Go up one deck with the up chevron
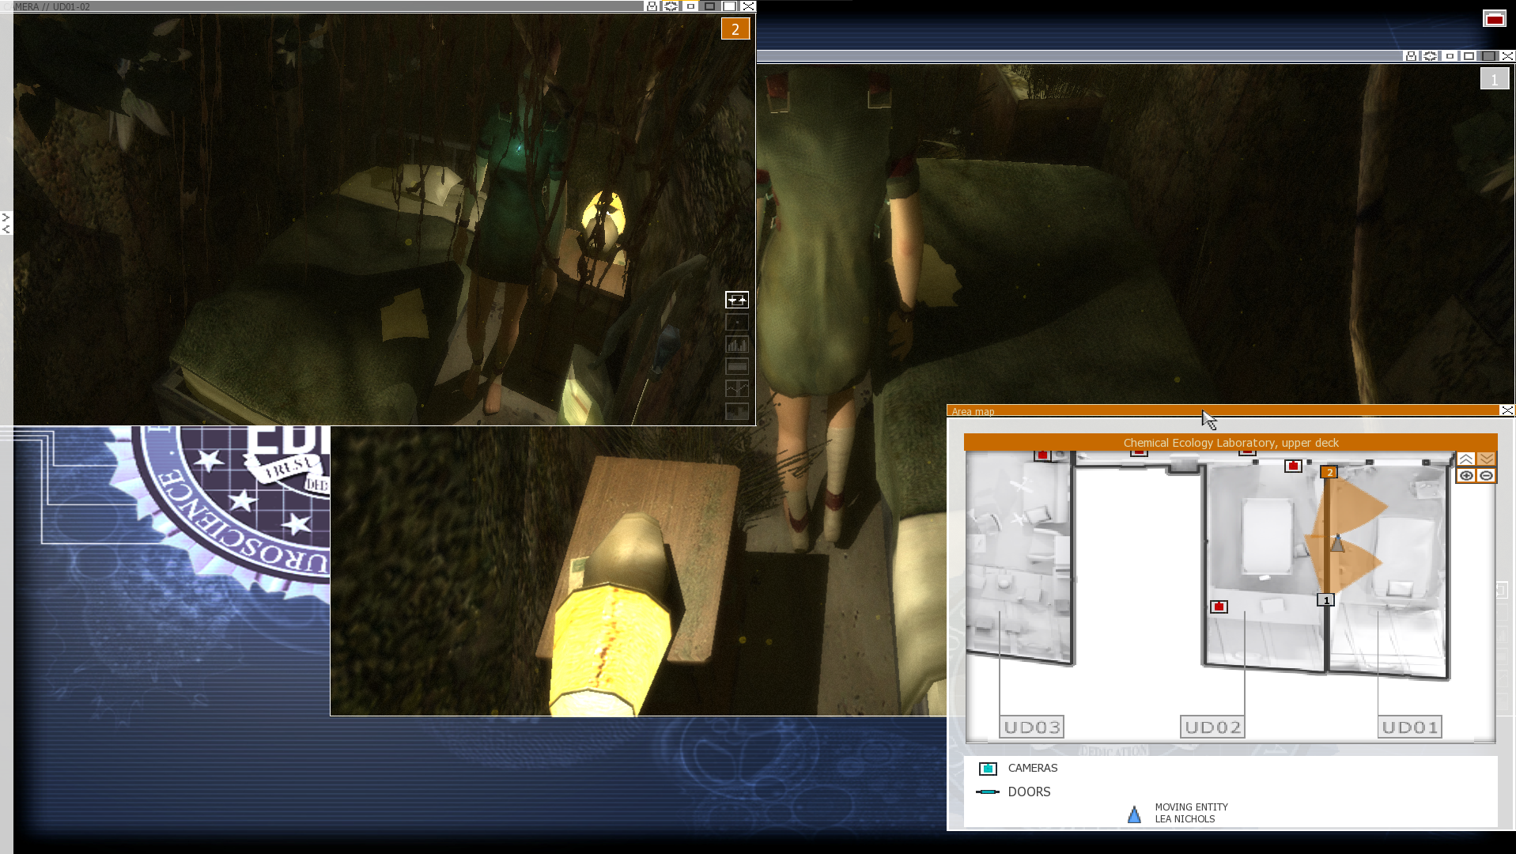 click(1466, 459)
